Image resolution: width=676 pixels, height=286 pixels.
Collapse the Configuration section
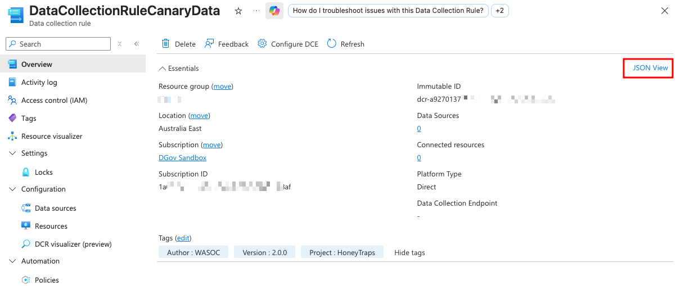12,189
